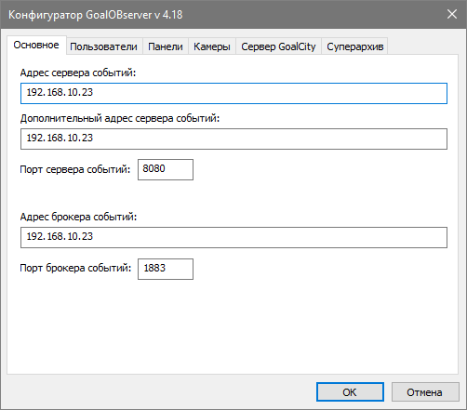
Task: Click the Порт брокера событий label
Action: click(x=75, y=268)
